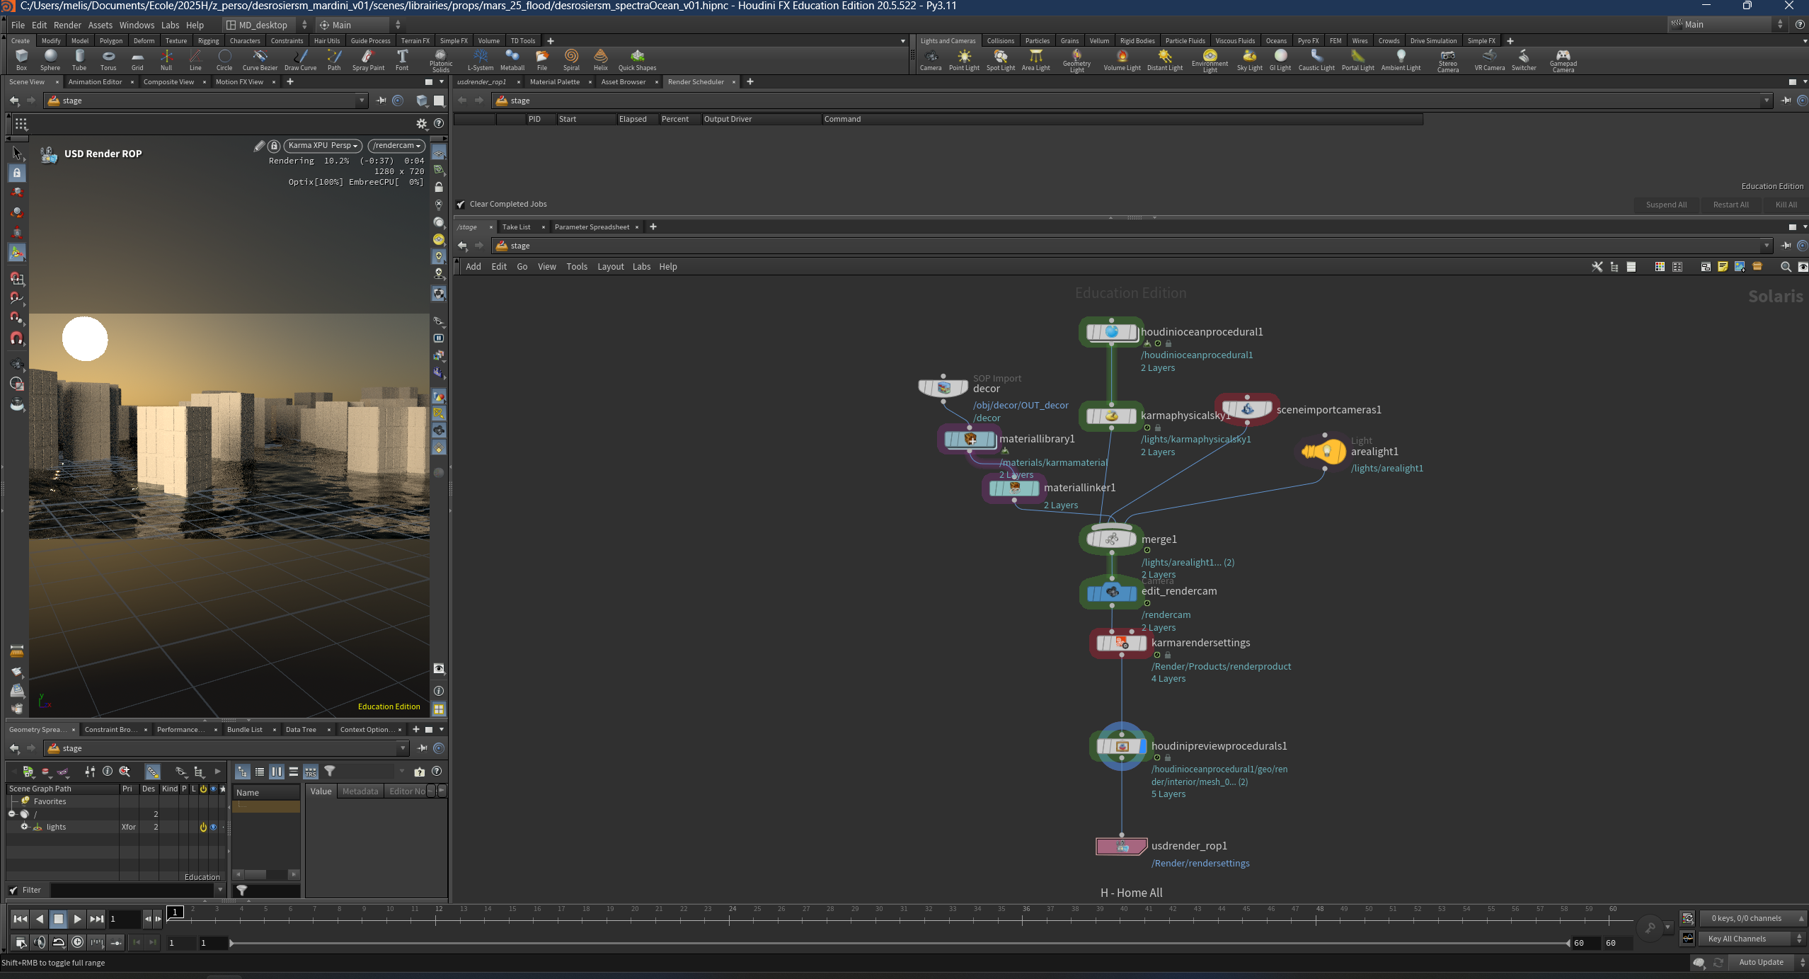Select the Curve Bezier tool

coord(260,59)
